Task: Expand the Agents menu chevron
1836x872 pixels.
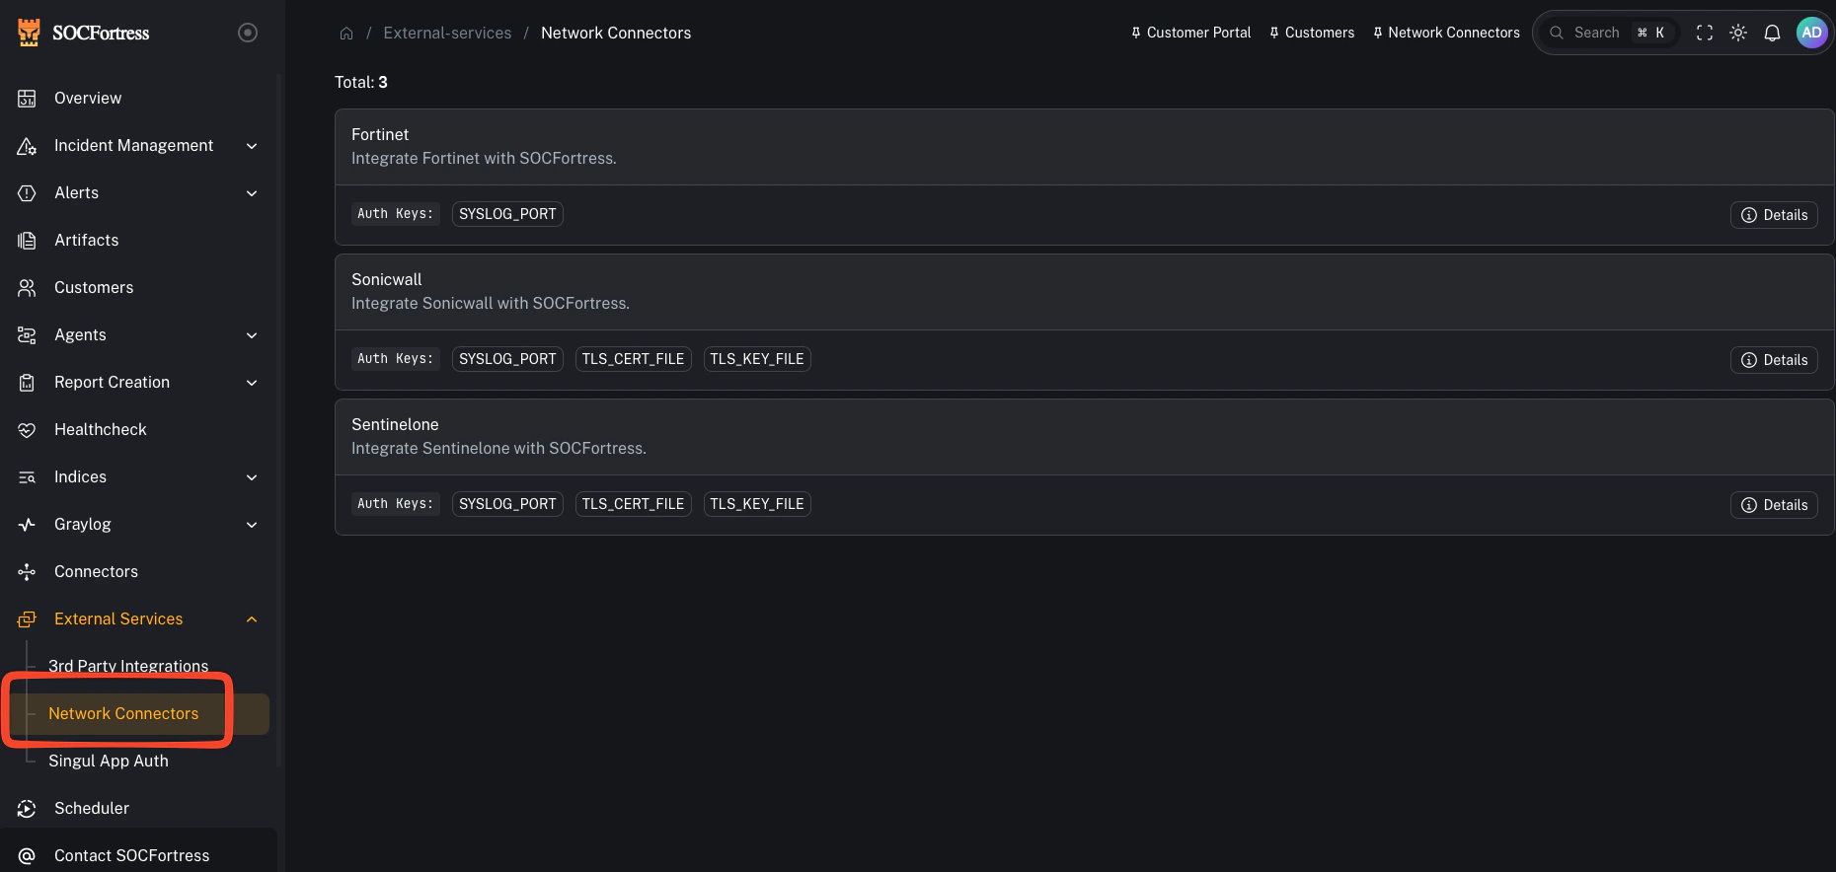Action: click(x=252, y=335)
